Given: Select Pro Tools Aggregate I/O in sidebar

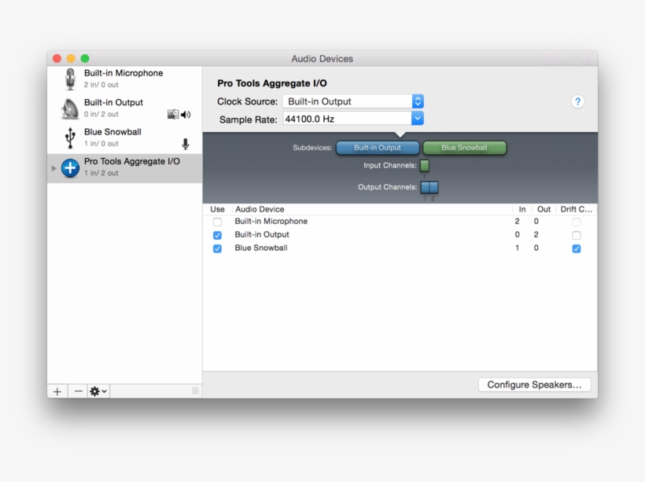Looking at the screenshot, I should tap(124, 168).
